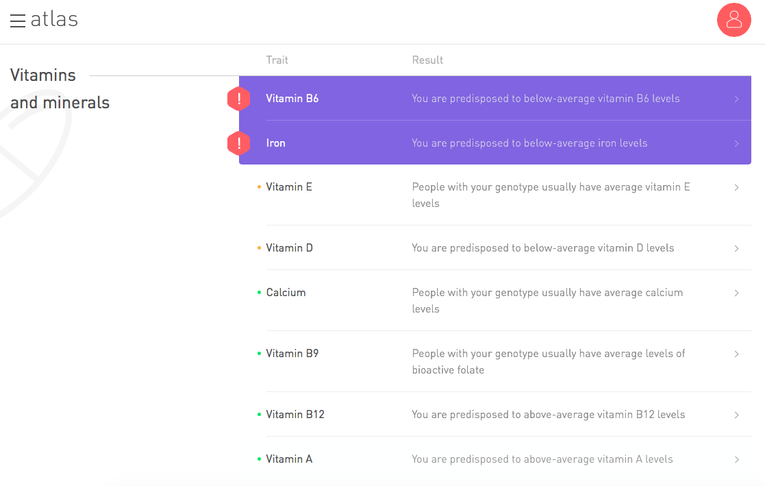
Task: Click the Result column header
Action: pos(427,60)
